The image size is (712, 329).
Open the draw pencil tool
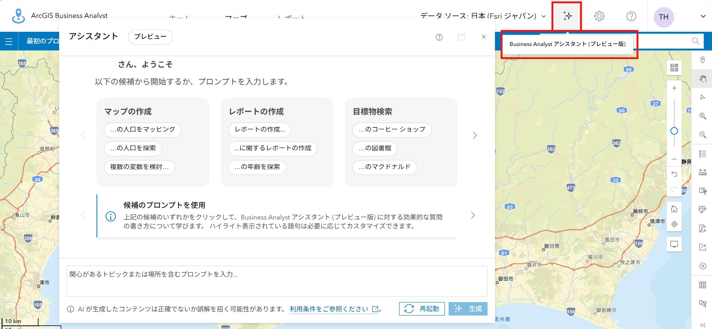tap(703, 210)
